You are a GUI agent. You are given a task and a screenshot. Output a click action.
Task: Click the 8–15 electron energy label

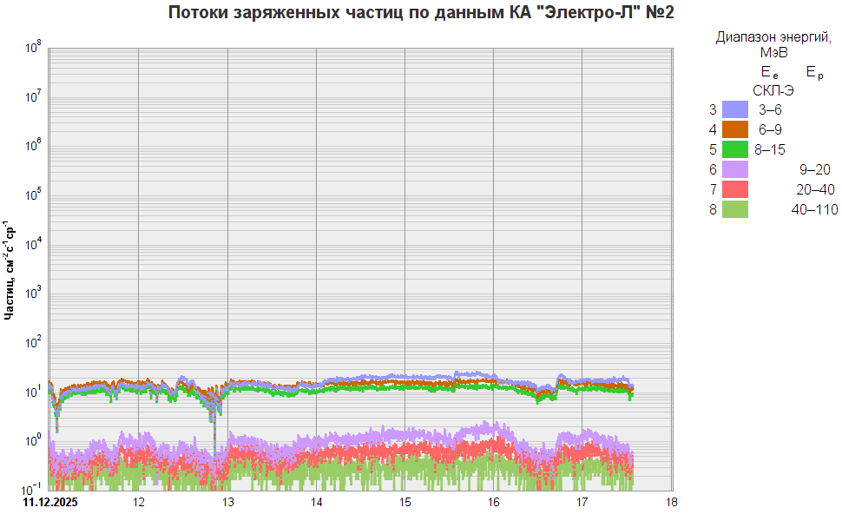point(770,149)
